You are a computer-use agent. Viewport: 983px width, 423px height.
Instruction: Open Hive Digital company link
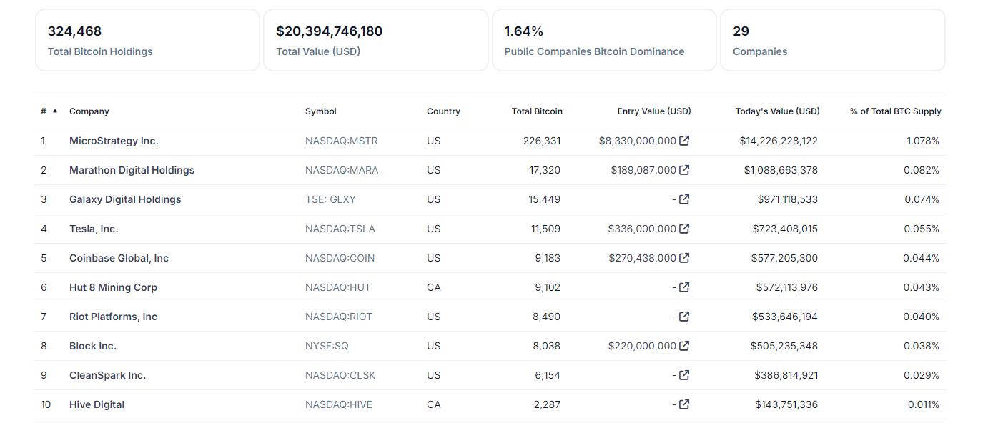click(x=97, y=404)
